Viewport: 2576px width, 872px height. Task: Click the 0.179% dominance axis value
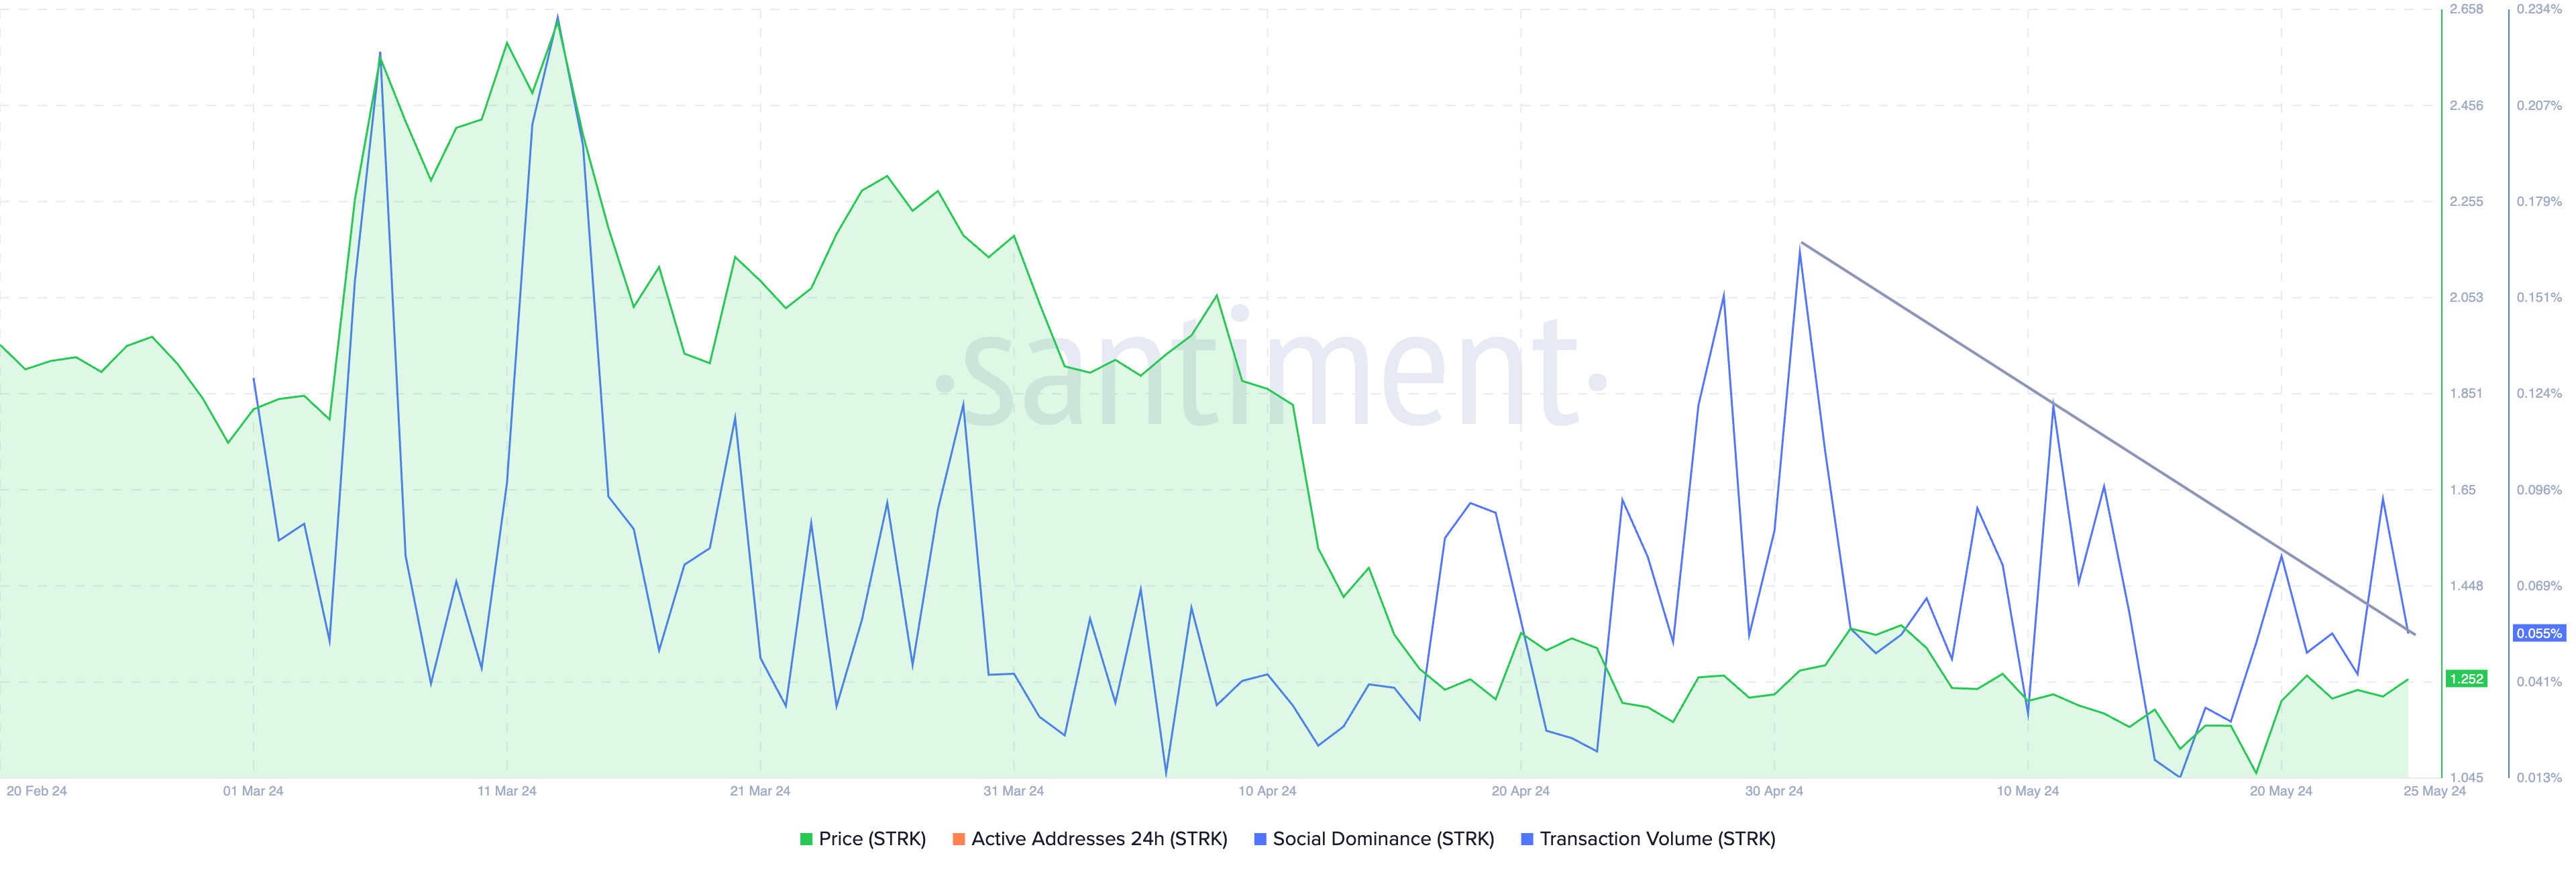[2539, 201]
